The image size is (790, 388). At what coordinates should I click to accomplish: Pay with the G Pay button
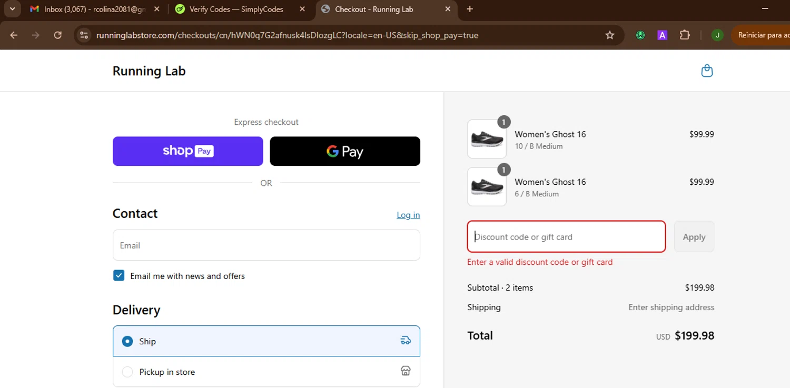point(345,151)
